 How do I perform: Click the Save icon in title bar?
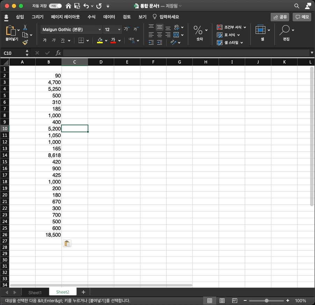77,6
